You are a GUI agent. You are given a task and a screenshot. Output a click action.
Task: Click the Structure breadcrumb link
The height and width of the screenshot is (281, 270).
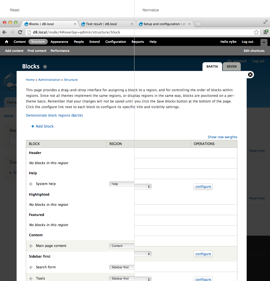click(x=71, y=80)
